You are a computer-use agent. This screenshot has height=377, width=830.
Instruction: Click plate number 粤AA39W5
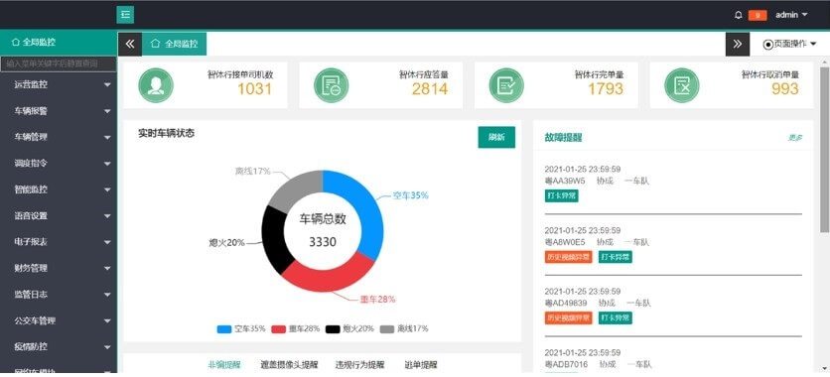[565, 182]
